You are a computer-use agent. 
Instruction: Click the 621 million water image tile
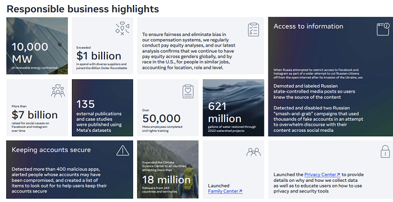coord(234,108)
